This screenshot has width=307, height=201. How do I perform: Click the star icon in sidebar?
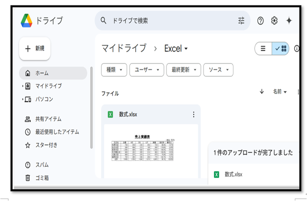click(28, 145)
